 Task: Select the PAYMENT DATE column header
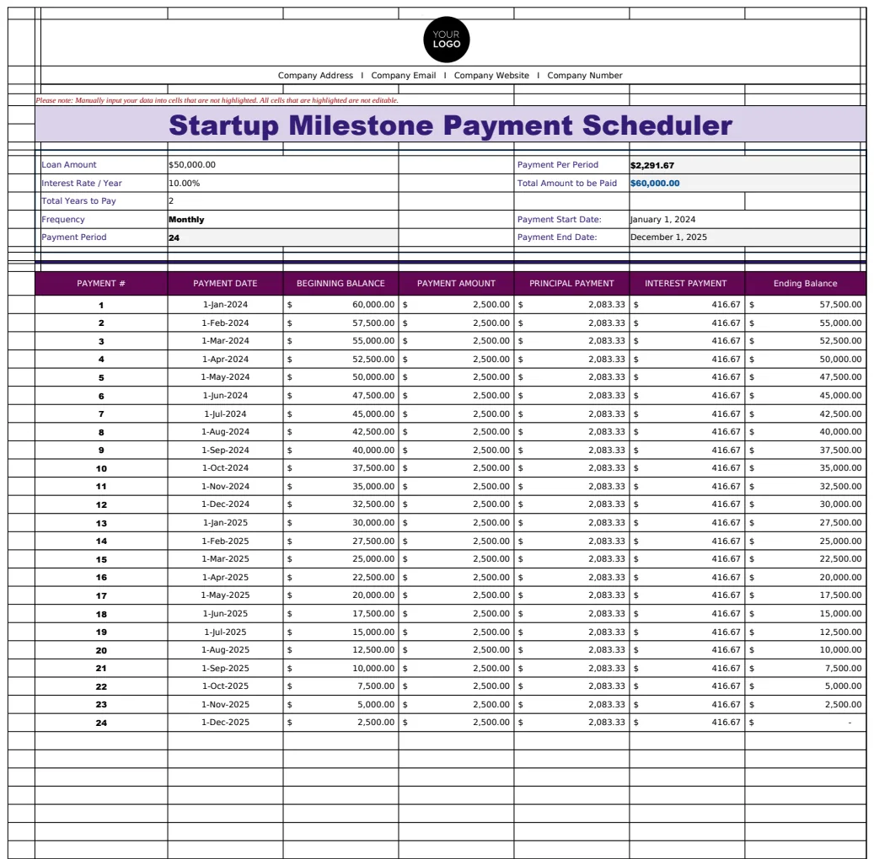coord(225,284)
